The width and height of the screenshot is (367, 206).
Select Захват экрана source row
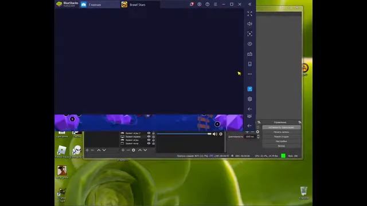tap(138, 137)
